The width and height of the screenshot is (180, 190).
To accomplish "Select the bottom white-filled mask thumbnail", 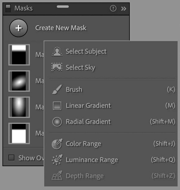I will point(19,133).
